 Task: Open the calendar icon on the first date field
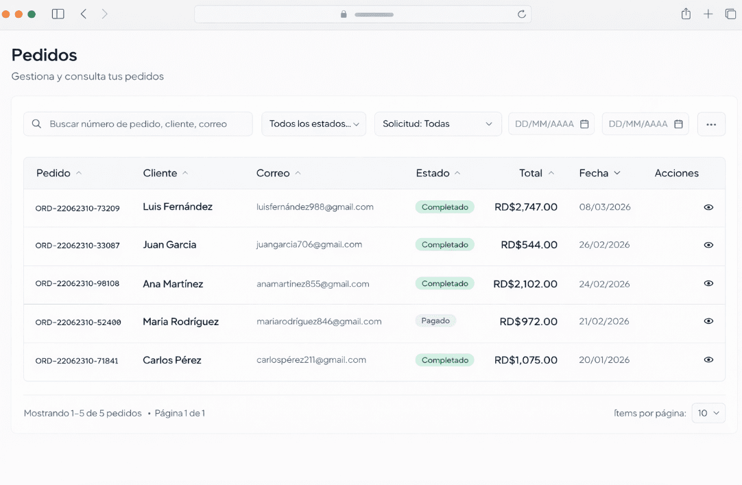click(584, 123)
